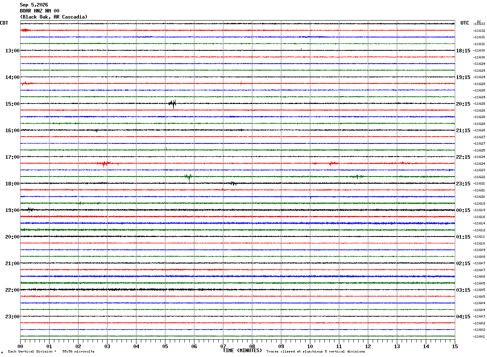Click the 20:15 UTC time label

tap(463, 104)
